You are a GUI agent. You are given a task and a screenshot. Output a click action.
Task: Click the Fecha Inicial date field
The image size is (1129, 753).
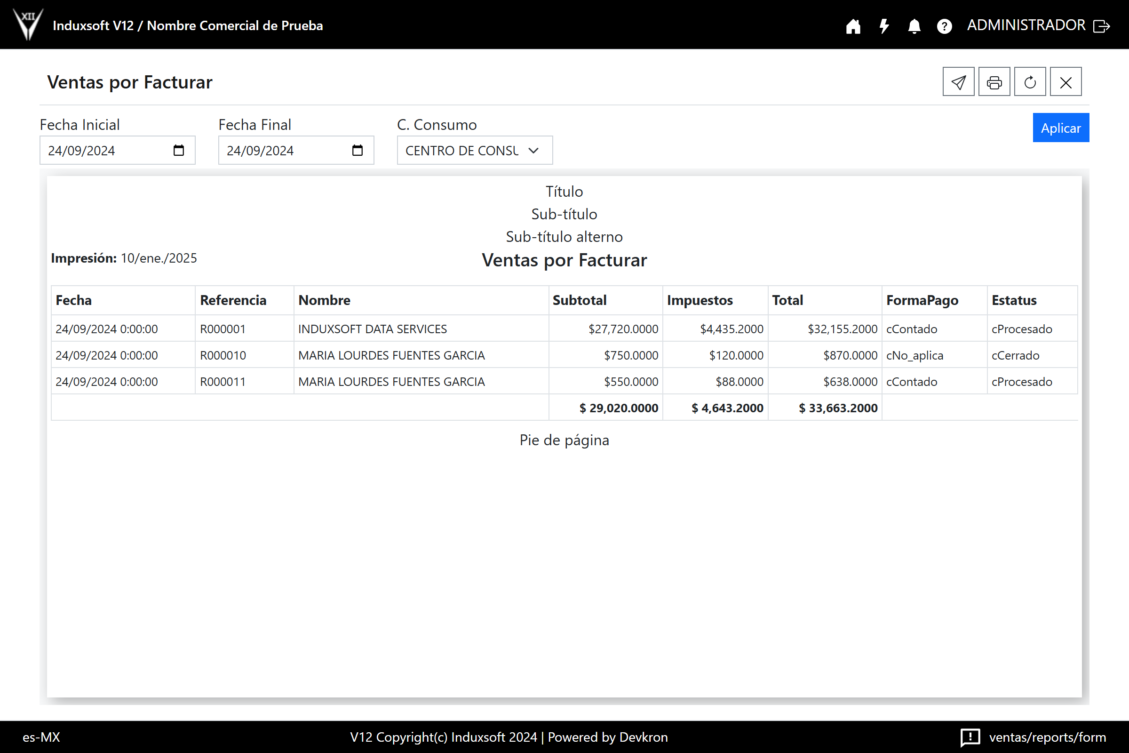[105, 150]
